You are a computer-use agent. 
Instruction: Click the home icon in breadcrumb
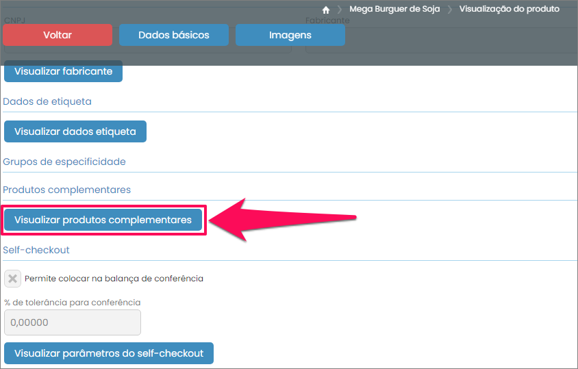pyautogui.click(x=326, y=10)
